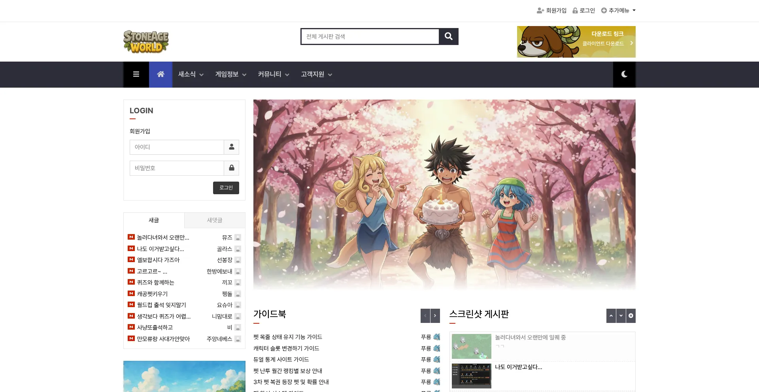Expand the 게임정보 menu
Viewport: 759px width, 392px height.
231,74
